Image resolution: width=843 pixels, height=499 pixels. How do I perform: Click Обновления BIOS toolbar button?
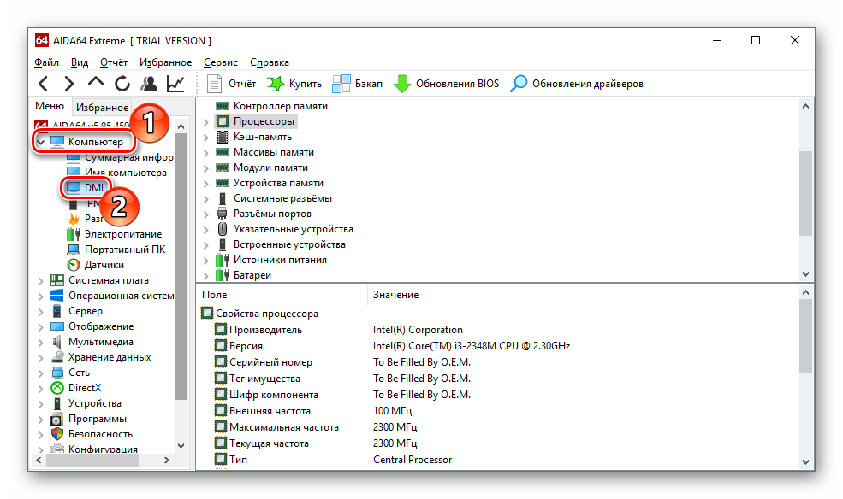click(446, 84)
